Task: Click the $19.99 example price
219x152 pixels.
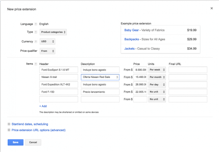Action: coord(192,30)
